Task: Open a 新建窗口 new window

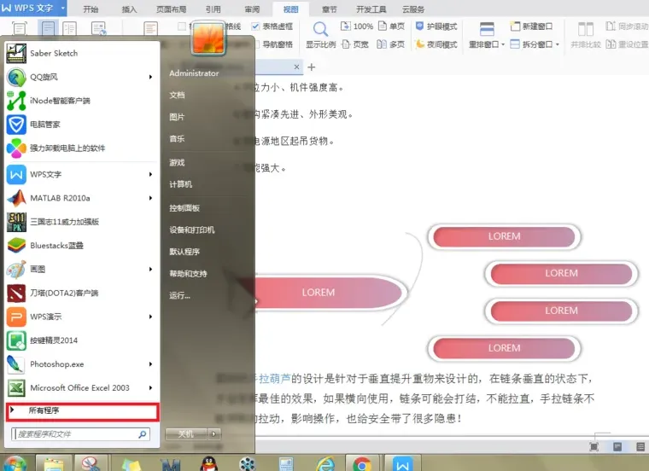Action: pyautogui.click(x=531, y=26)
